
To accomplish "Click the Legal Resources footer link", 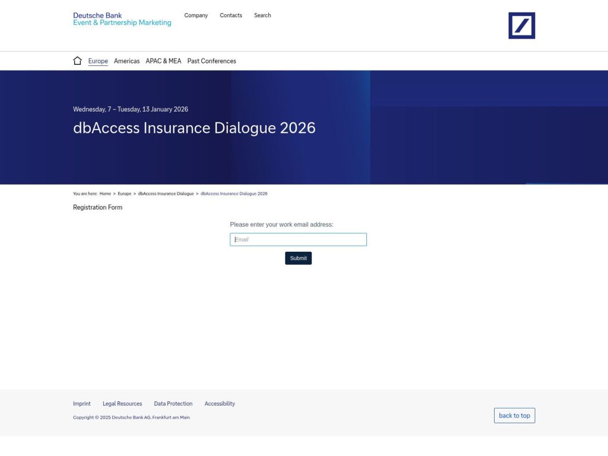I will coord(122,403).
